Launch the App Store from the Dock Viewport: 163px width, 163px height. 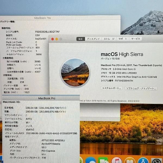point(143,160)
